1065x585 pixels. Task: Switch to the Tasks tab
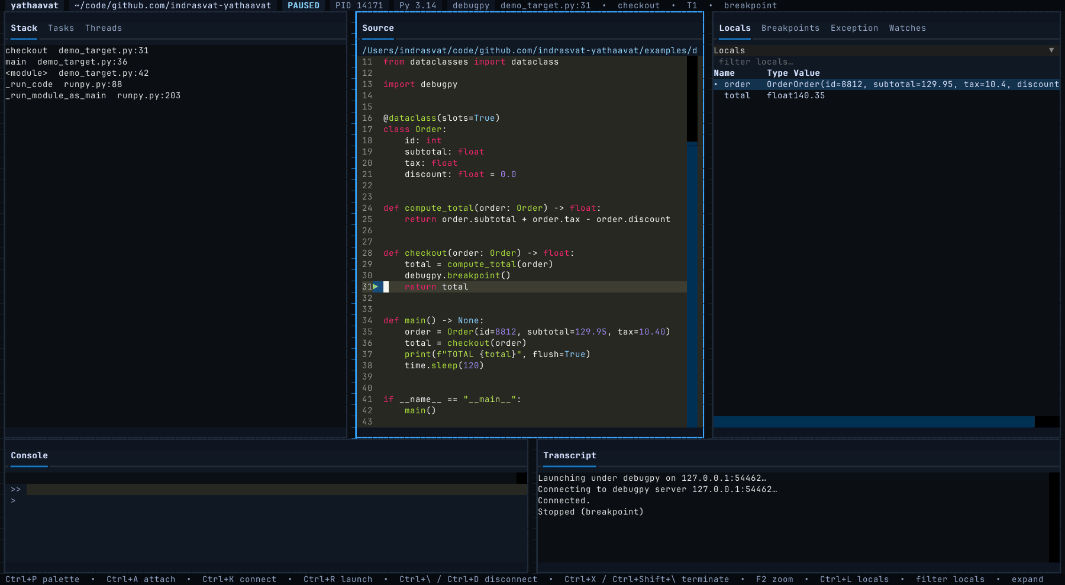point(61,28)
